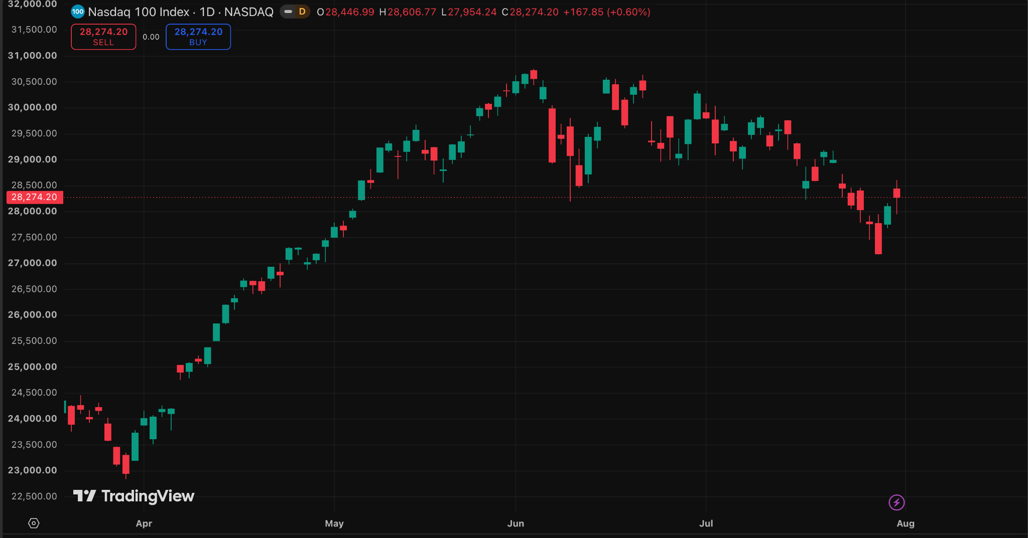Click the Jun label on time axis

point(516,523)
